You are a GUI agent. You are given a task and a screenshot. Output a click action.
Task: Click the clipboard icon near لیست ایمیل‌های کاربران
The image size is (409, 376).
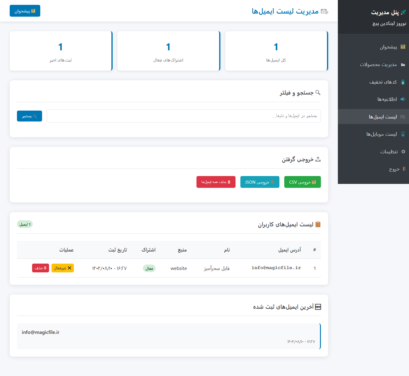pos(318,224)
